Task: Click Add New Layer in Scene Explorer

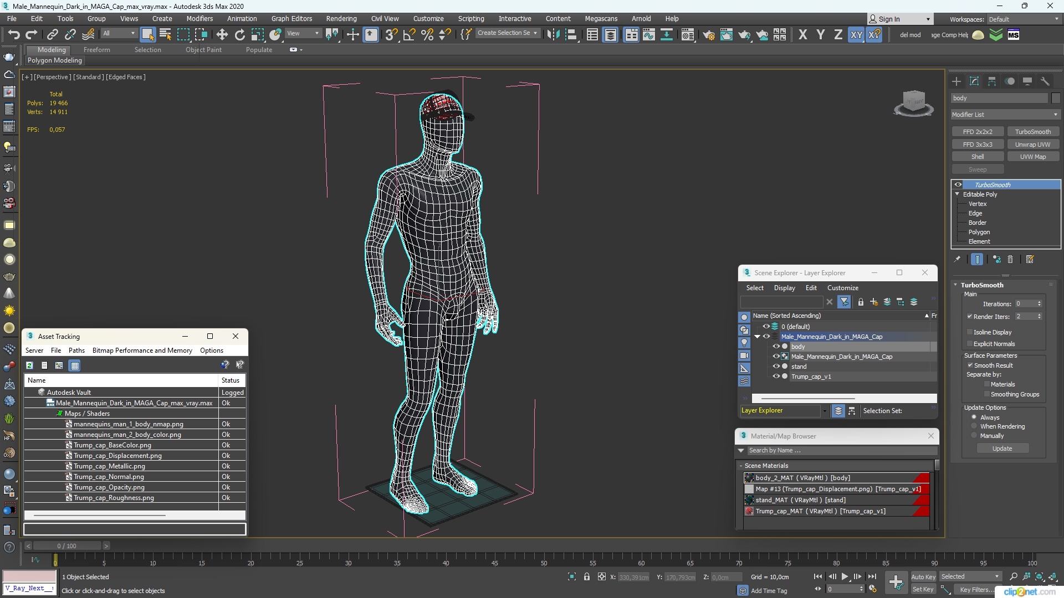Action: (873, 302)
